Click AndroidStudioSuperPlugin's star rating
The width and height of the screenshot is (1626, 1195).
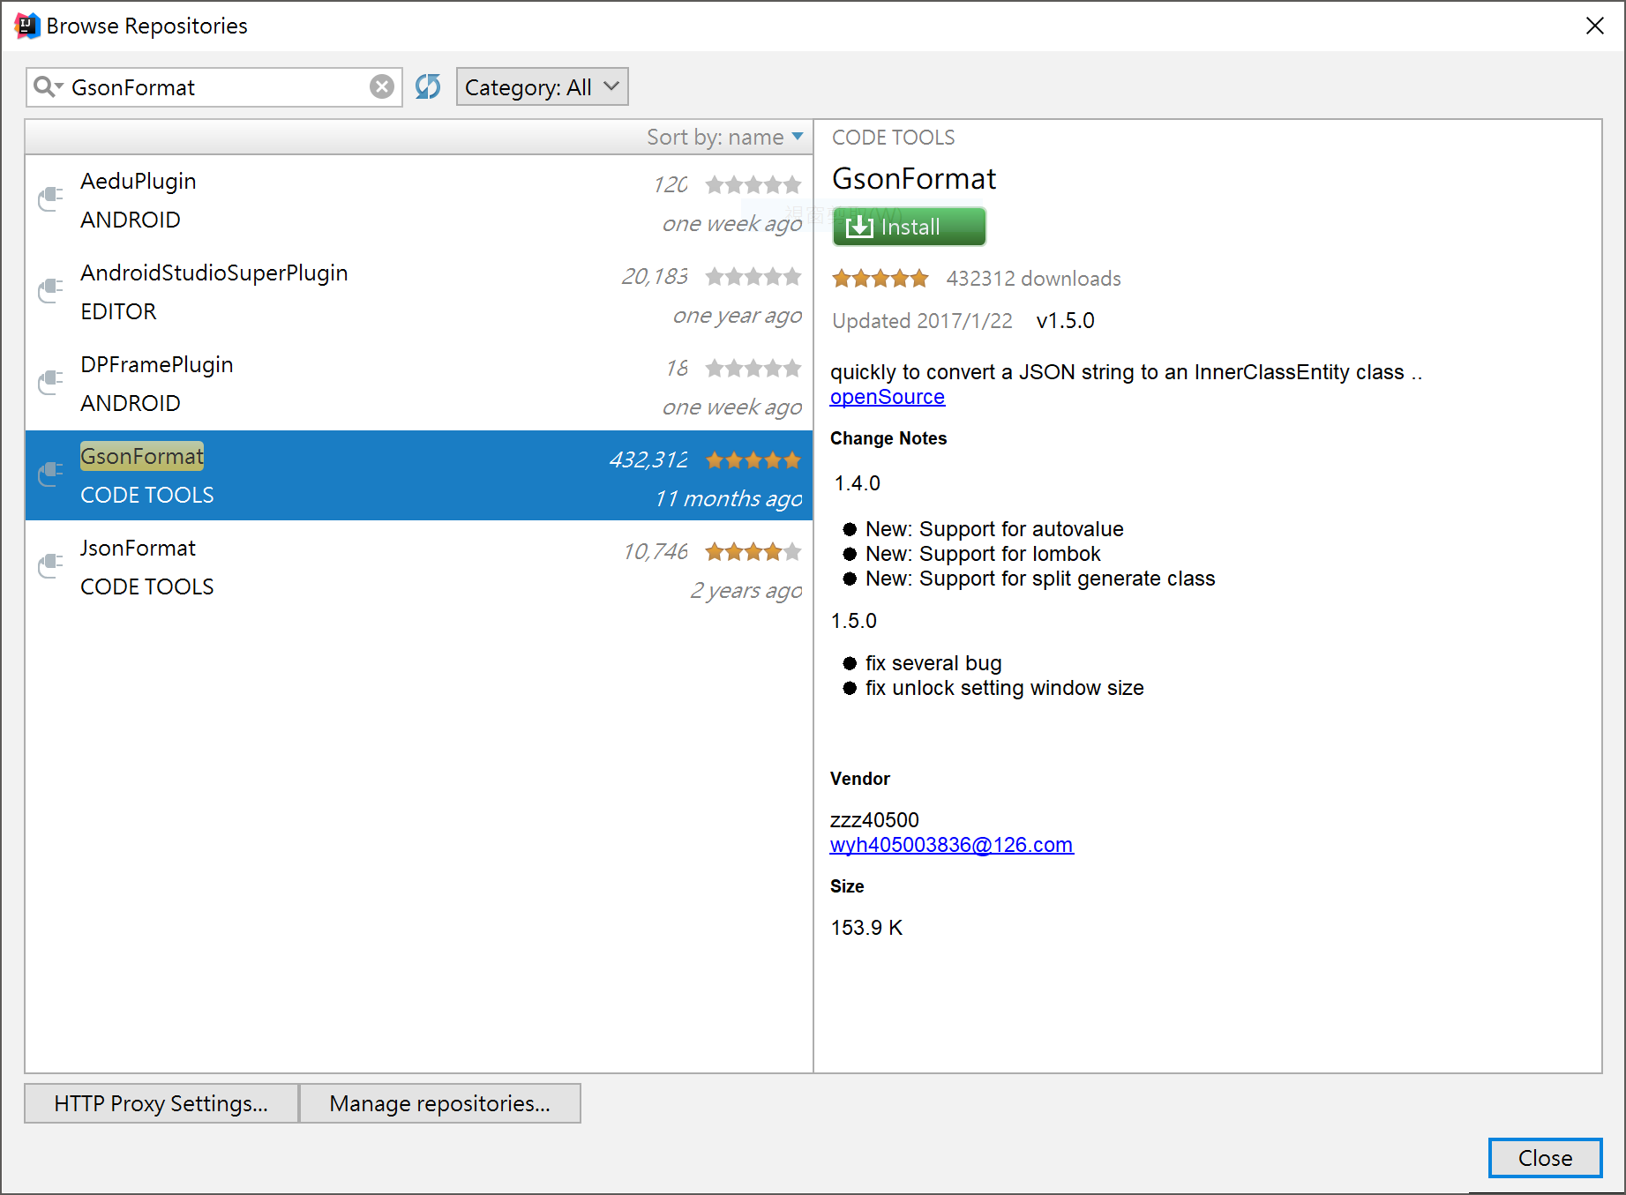[753, 276]
